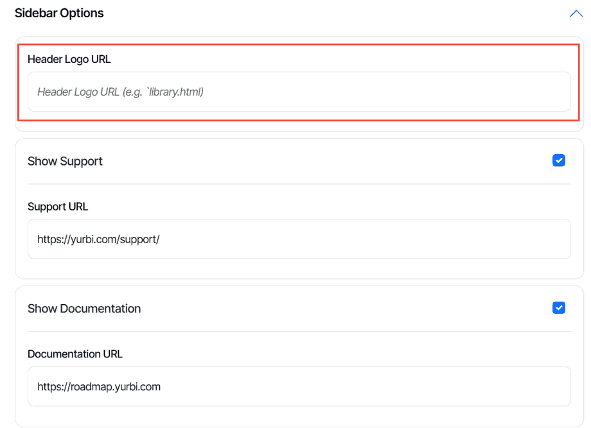591x428 pixels.
Task: Click empty space right of Support URL text
Action: click(x=385, y=239)
